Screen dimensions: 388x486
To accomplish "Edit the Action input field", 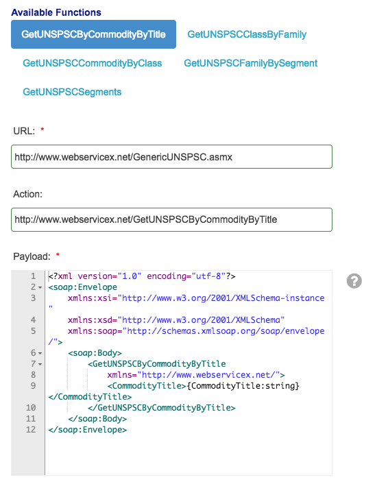I will tap(171, 219).
